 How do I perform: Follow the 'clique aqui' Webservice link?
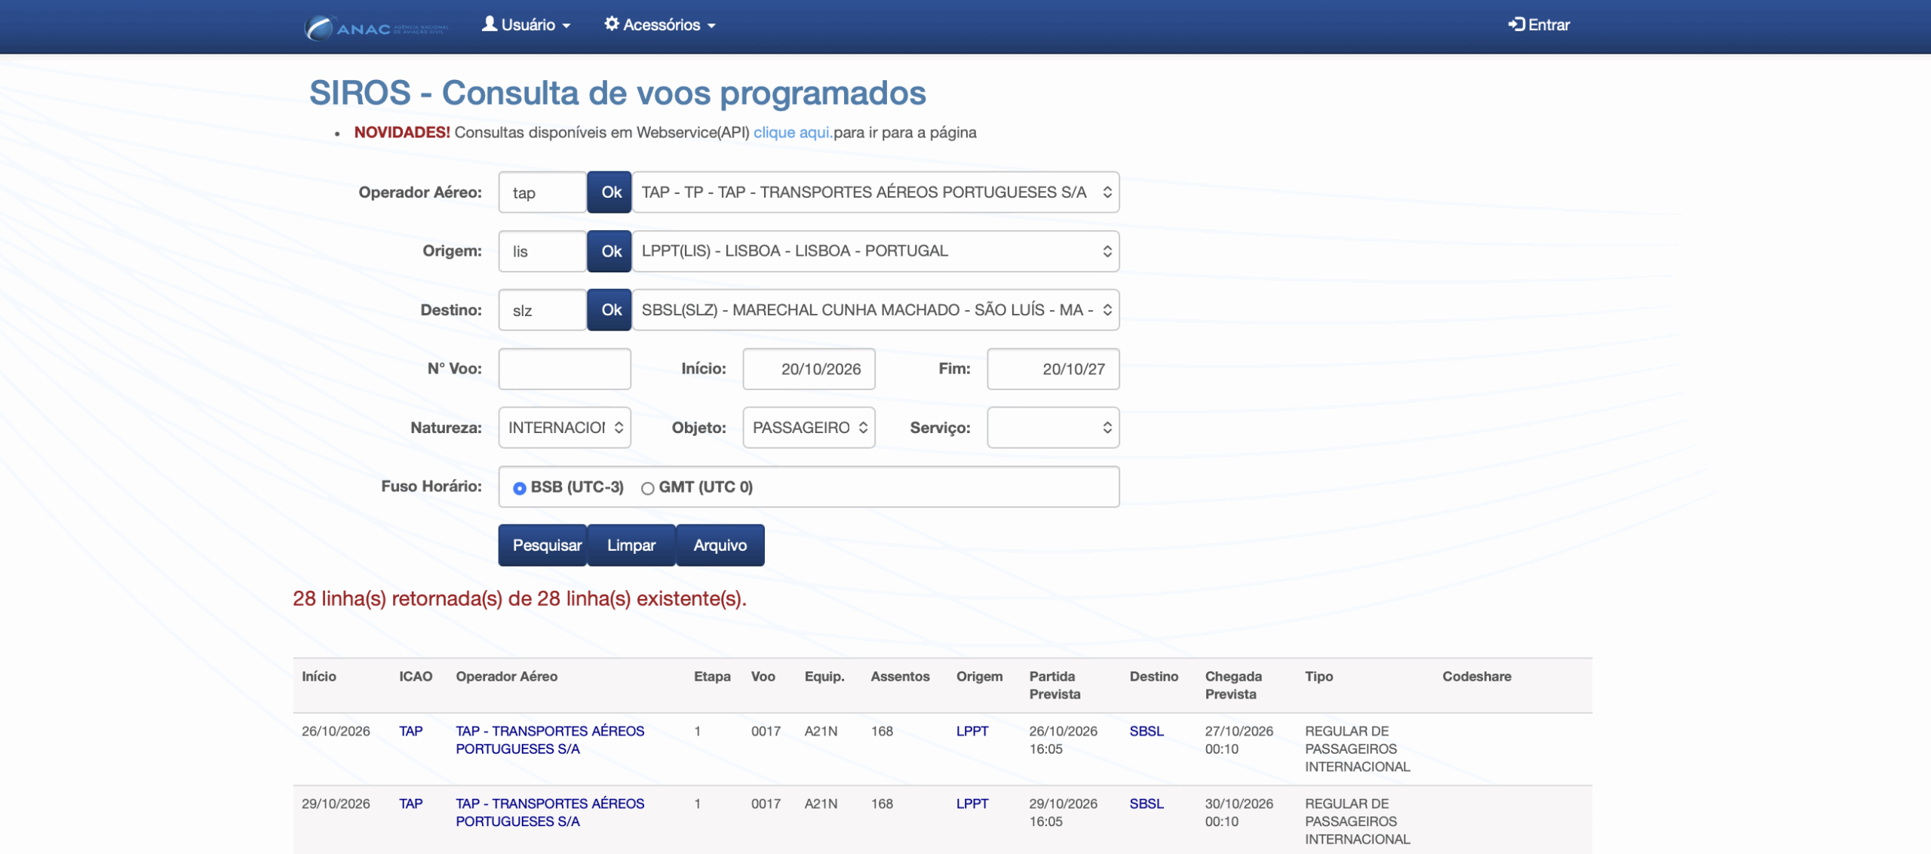793,133
